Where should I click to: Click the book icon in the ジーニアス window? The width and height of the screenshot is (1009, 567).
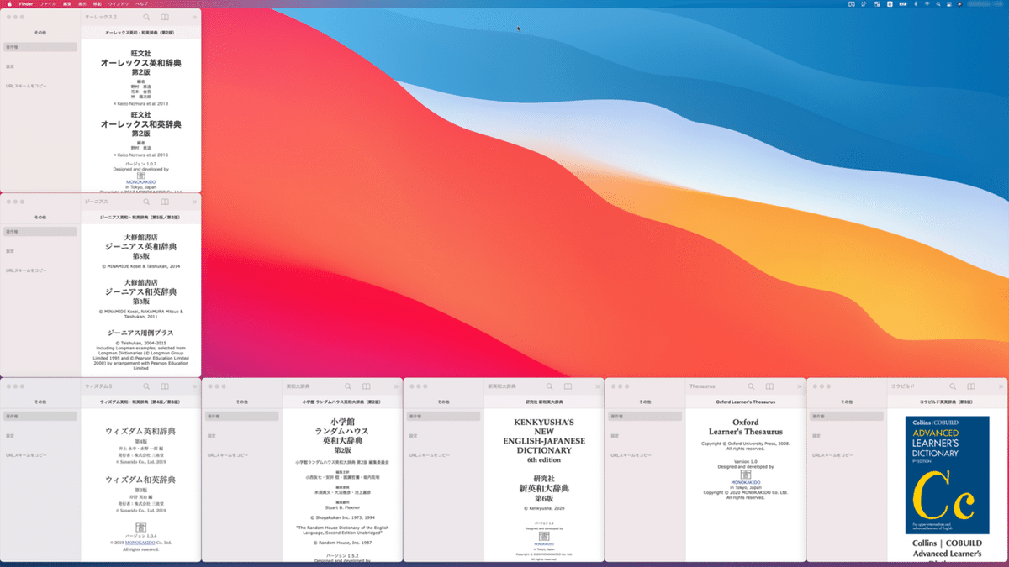165,202
